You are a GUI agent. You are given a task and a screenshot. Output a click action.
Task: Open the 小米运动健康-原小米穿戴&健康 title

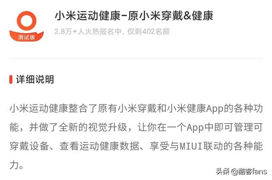pyautogui.click(x=134, y=16)
